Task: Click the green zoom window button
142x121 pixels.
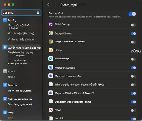Action: click(13, 5)
